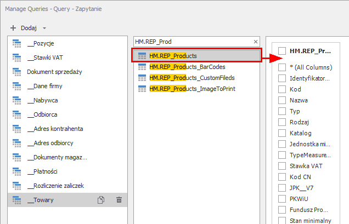Click the delete trash icon on __Towary
349x224 pixels.
coord(119,200)
